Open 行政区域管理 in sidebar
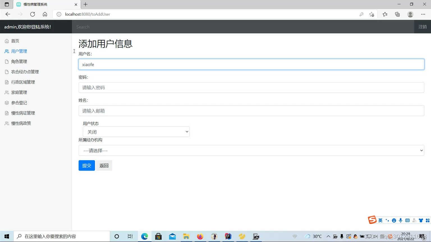 [x=23, y=82]
